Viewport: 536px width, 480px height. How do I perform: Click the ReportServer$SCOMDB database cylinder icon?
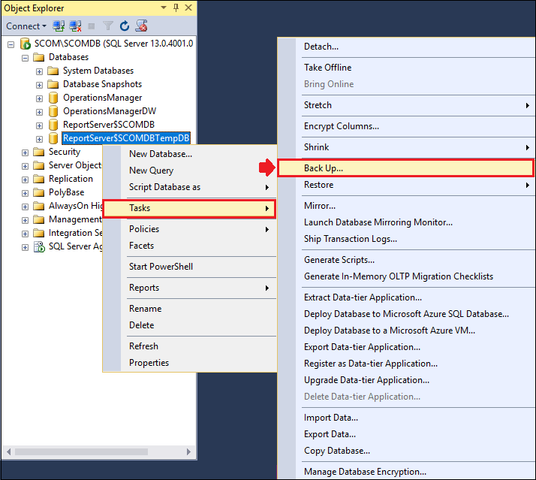coord(53,125)
